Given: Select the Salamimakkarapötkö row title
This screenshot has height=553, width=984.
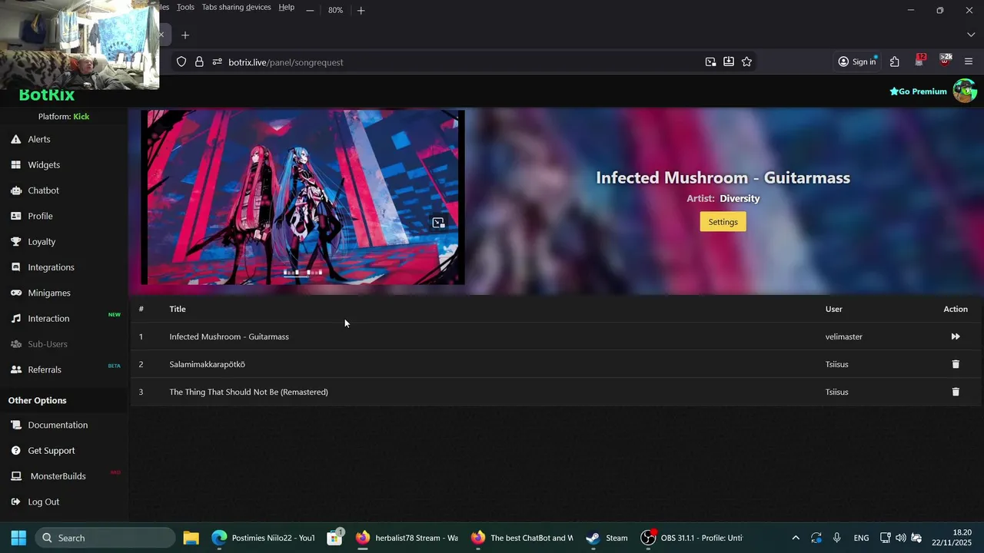Looking at the screenshot, I should (207, 364).
